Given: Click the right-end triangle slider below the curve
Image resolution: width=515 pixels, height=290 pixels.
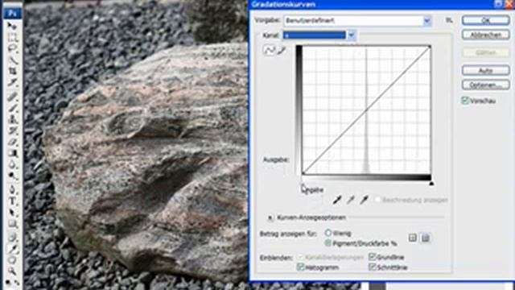Looking at the screenshot, I should 431,184.
